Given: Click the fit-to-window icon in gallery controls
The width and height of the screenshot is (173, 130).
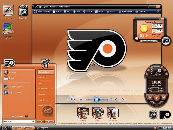Looking at the screenshot, I should (81, 99).
